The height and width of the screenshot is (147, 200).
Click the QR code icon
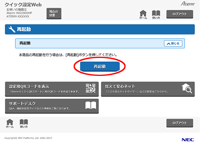click(90, 88)
